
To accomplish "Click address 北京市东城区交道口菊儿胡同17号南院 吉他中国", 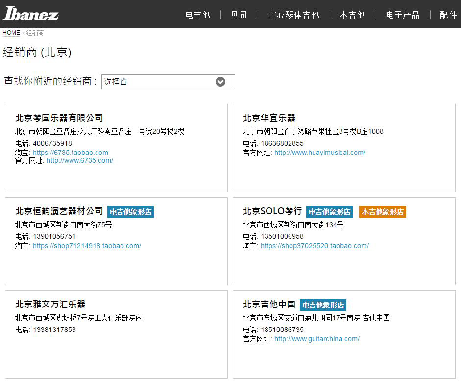I will 316,318.
